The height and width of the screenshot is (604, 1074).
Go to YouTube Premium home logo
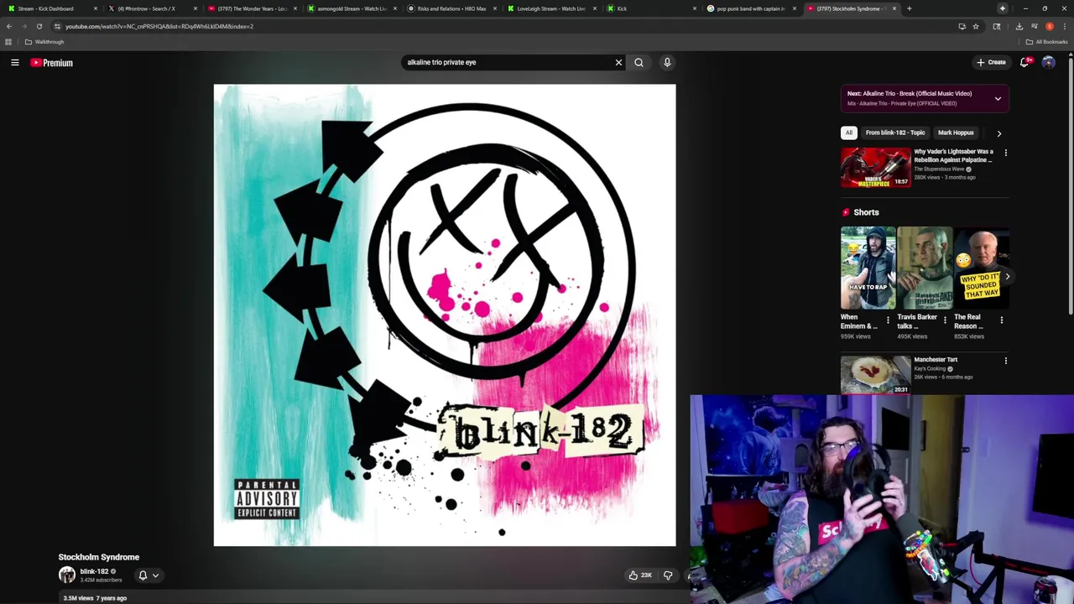pos(52,63)
